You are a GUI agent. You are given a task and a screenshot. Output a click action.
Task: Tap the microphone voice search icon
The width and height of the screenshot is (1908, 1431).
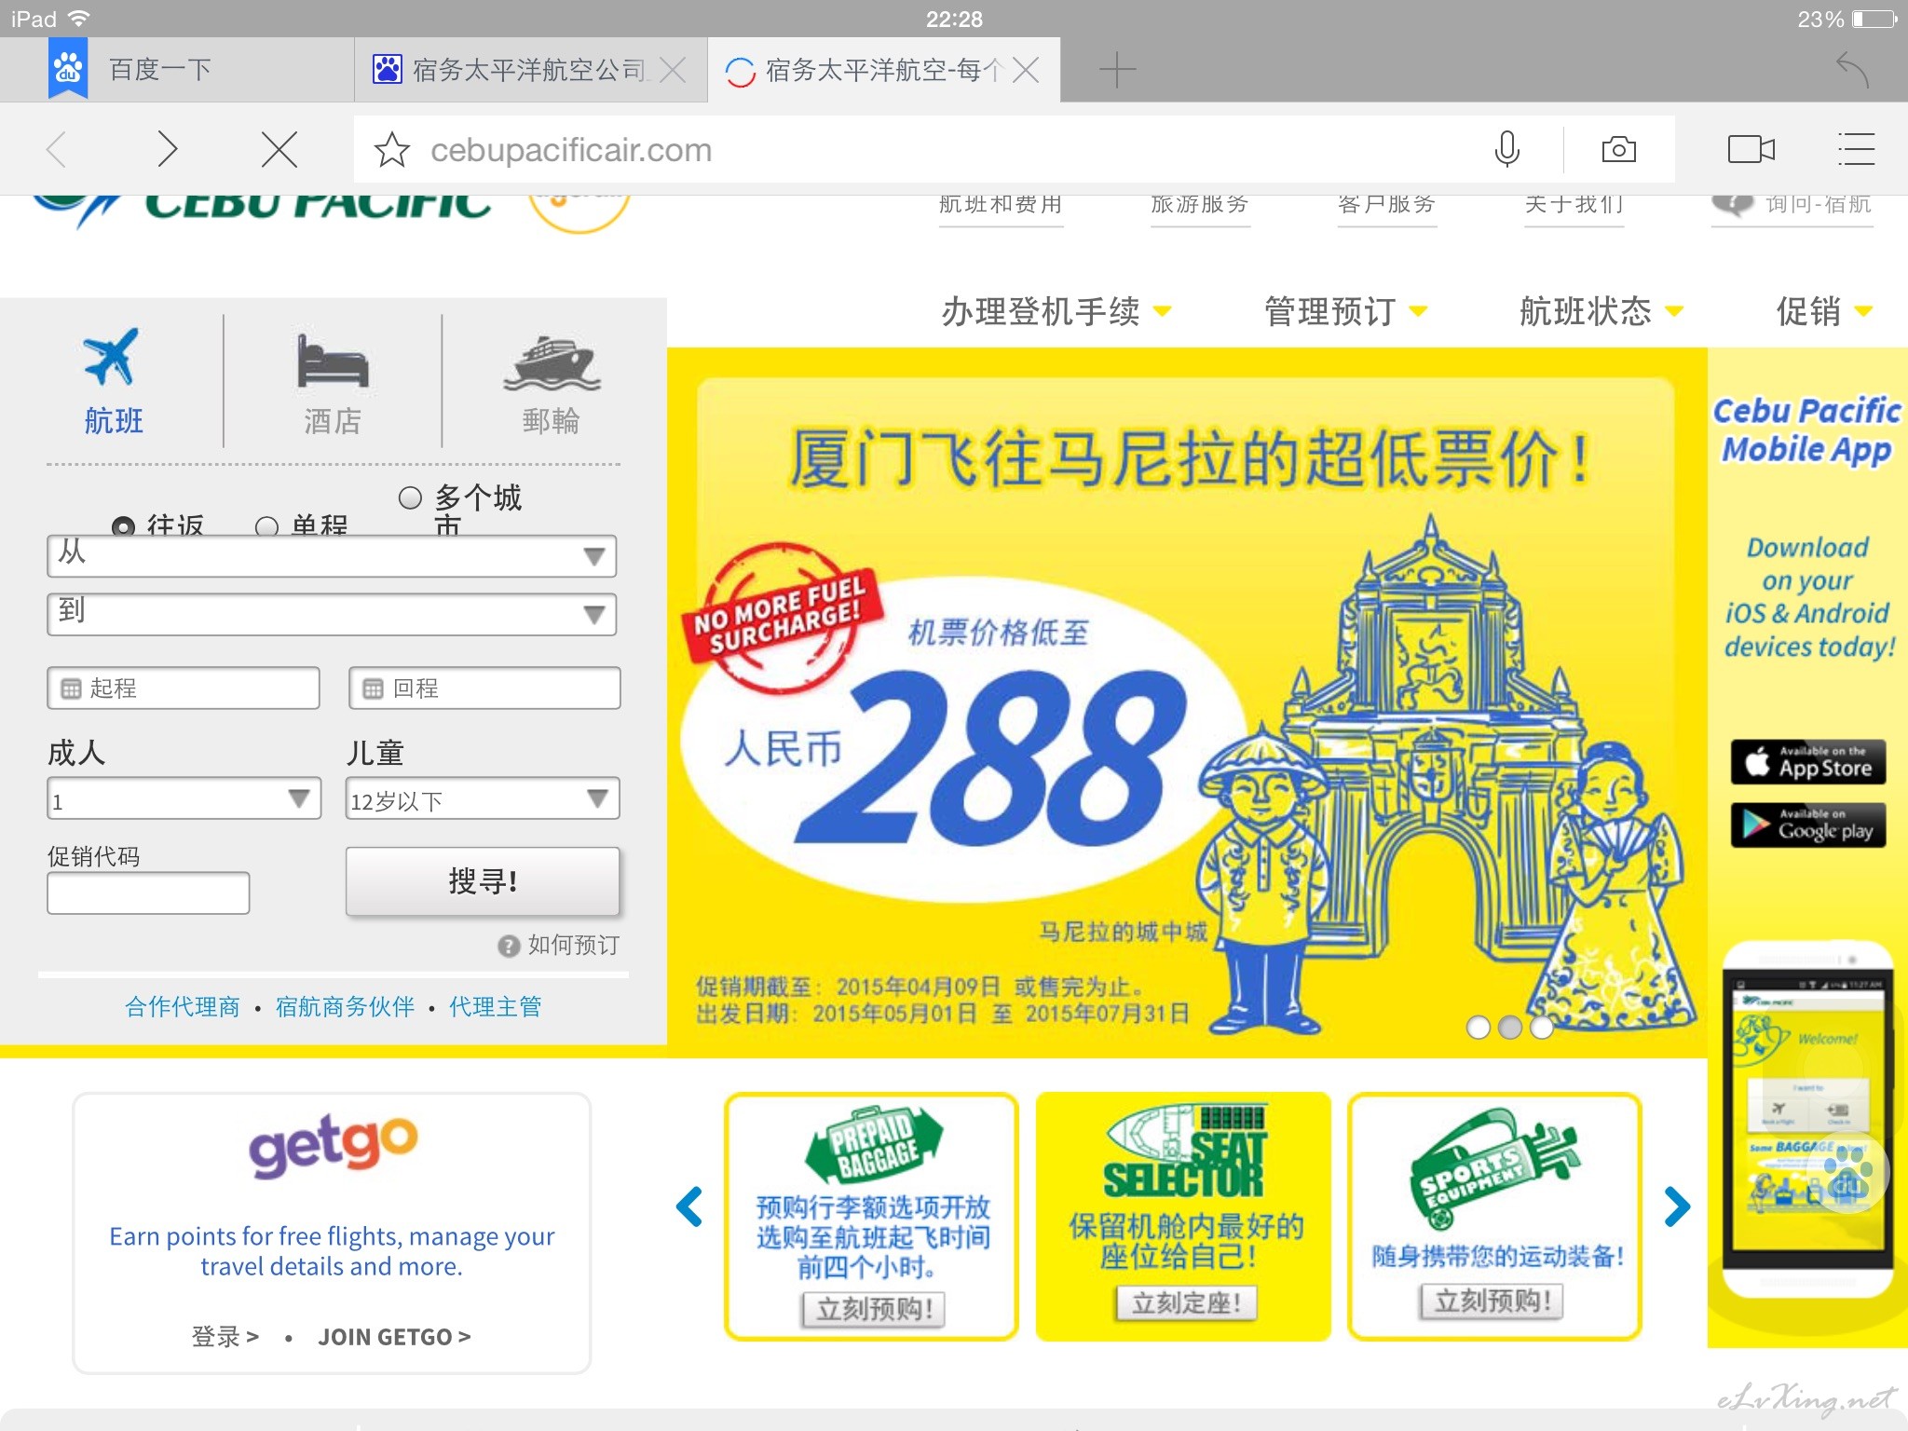click(1506, 149)
